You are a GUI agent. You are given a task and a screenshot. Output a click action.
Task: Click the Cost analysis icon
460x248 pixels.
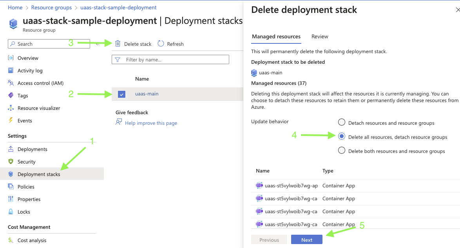pos(11,240)
